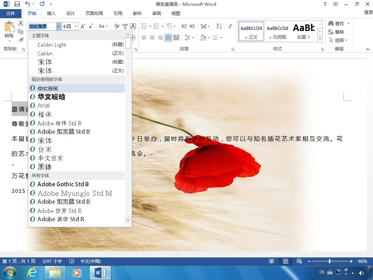
Task: Apply the 无间隔 No Spacing style
Action: tap(277, 31)
